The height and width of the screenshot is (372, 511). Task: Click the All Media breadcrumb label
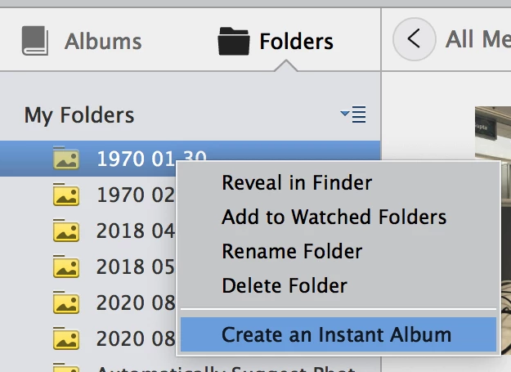[478, 39]
